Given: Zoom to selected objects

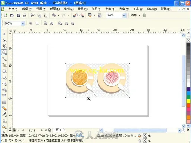Looking at the screenshot, I should (x=46, y=23).
